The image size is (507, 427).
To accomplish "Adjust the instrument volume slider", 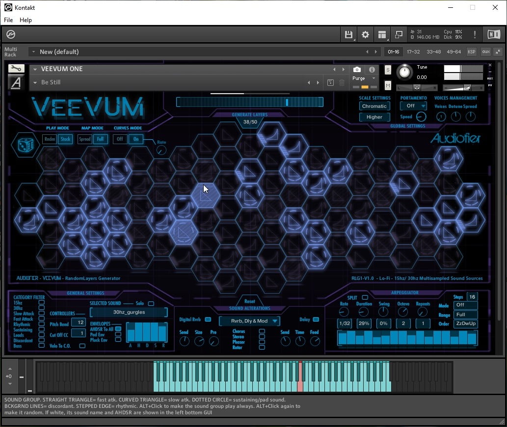I will [463, 88].
